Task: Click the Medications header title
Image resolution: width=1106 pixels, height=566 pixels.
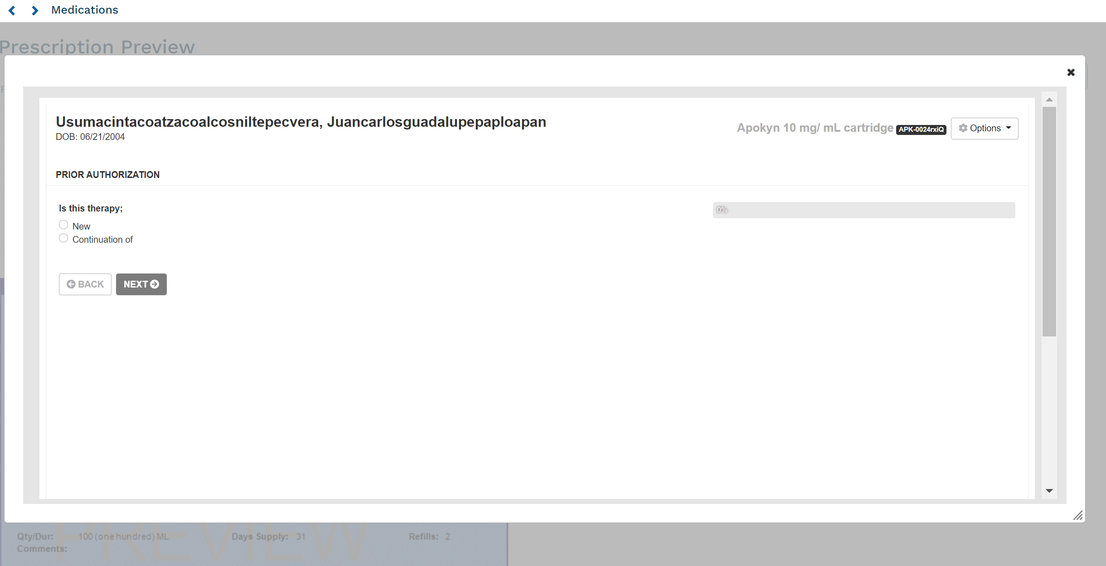Action: [85, 10]
